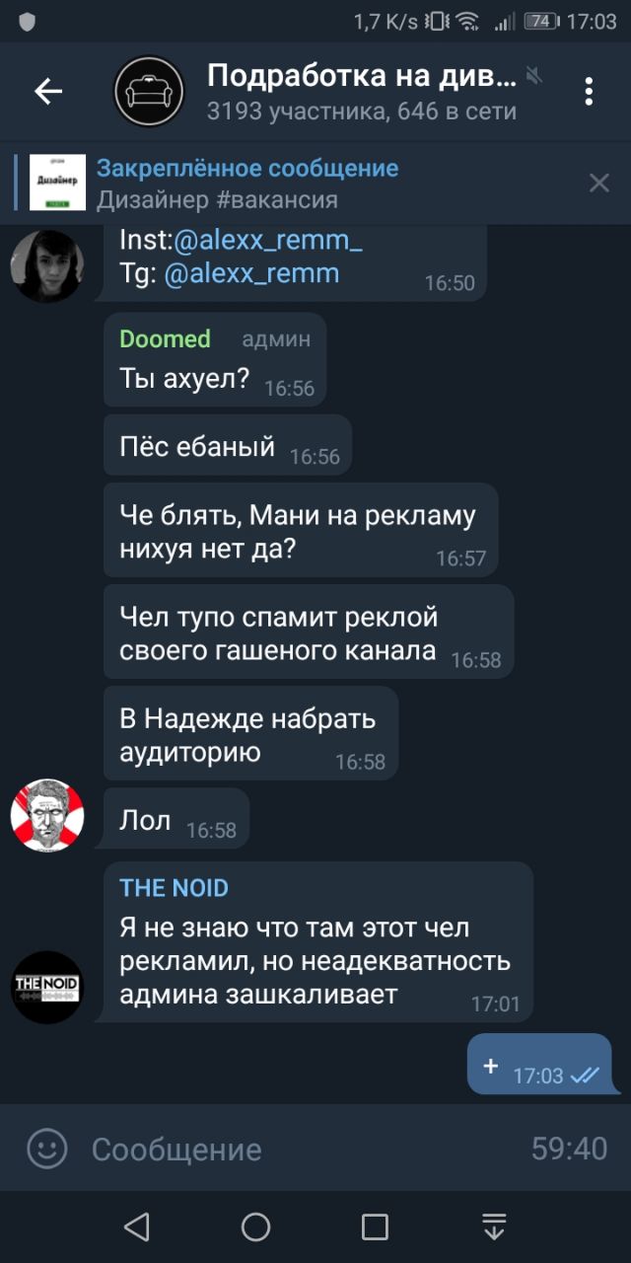The image size is (631, 1263).
Task: Open the group's sofa avatar icon
Action: pos(149,92)
